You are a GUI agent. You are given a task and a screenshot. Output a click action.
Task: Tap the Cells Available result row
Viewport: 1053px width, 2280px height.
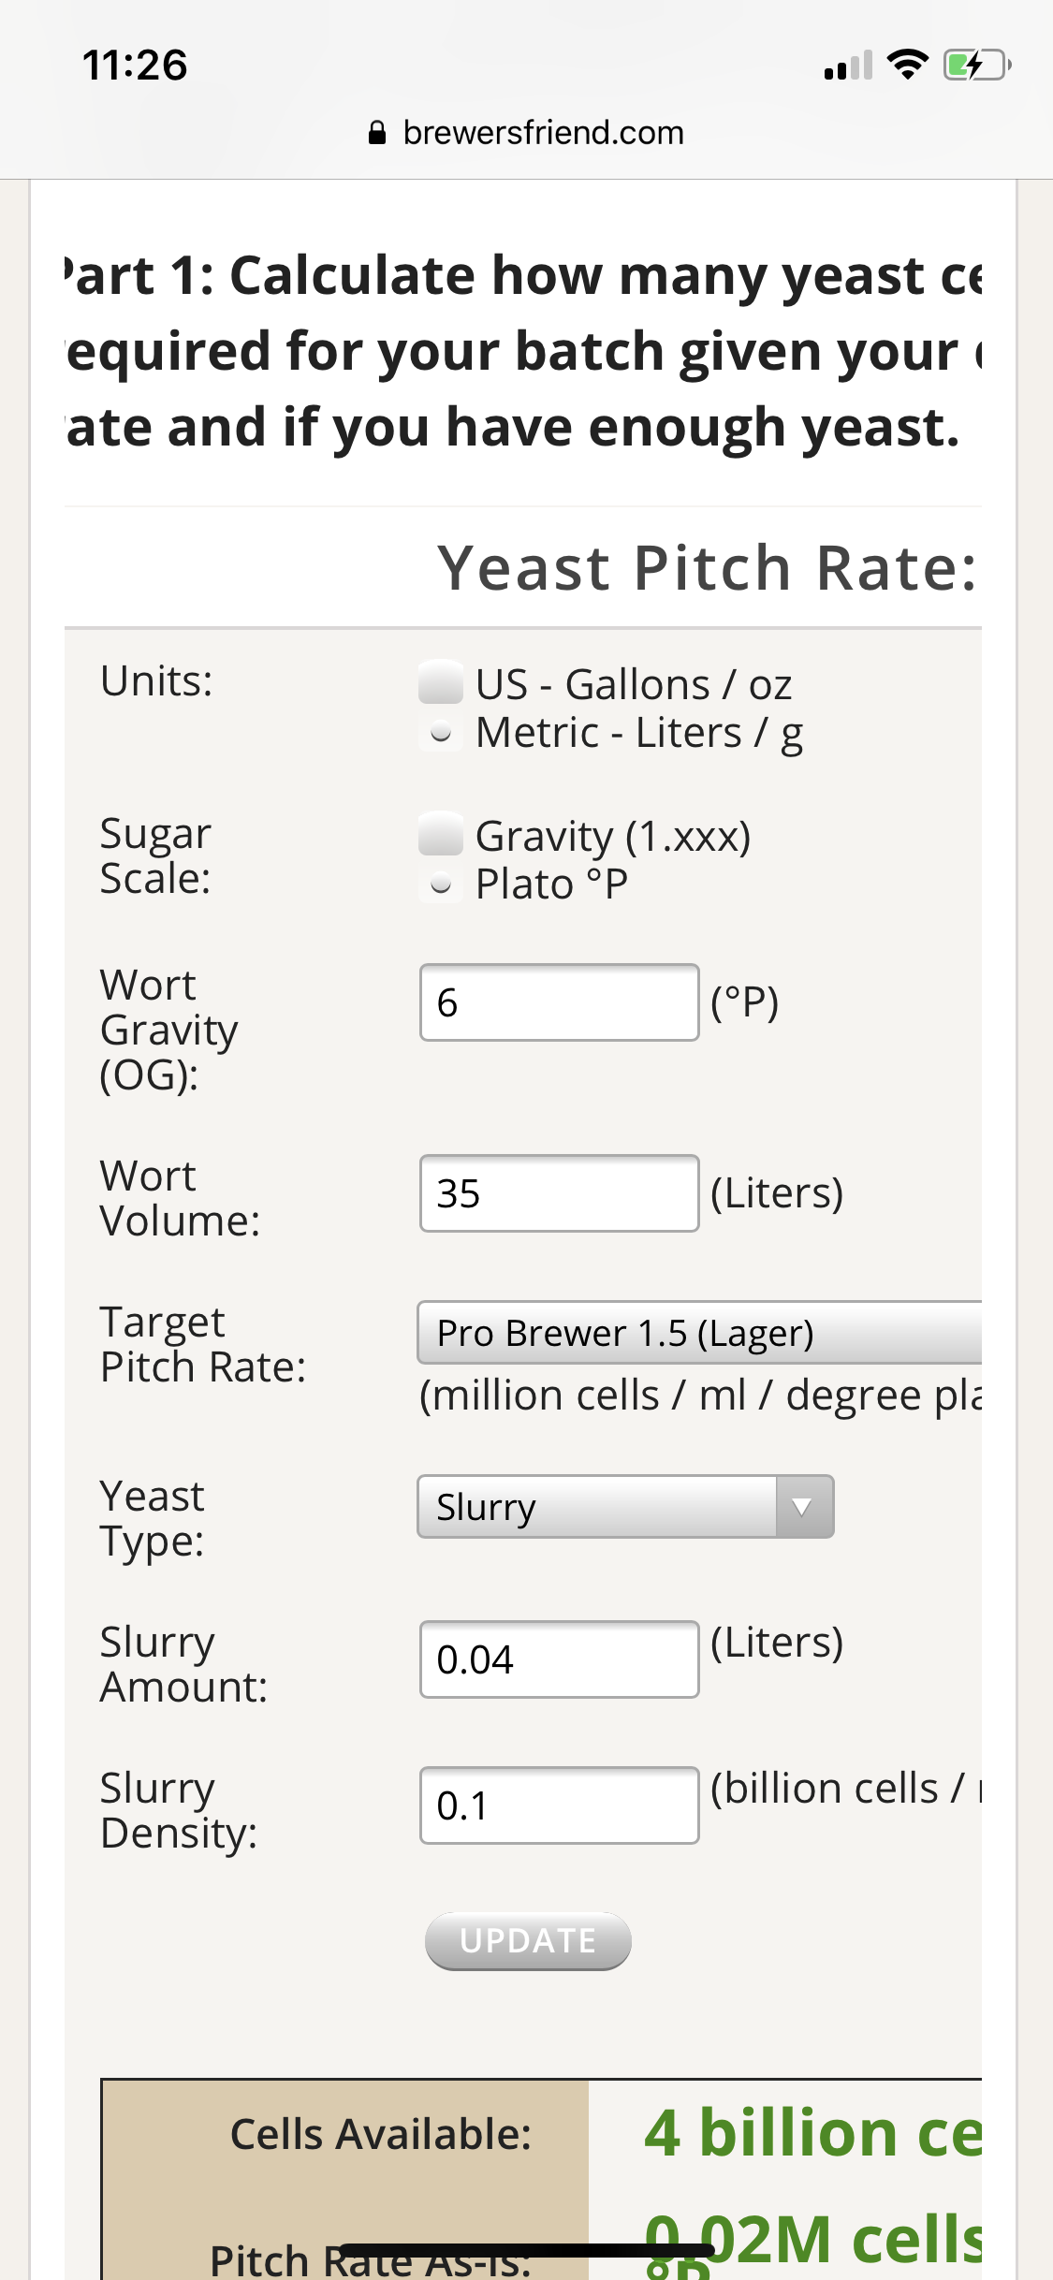coord(543,2134)
